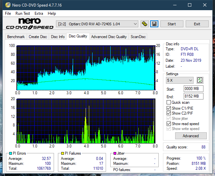Image resolution: width=215 pixels, height=176 pixels.
Task: Click the PI Failures graph area
Action: [x=86, y=121]
